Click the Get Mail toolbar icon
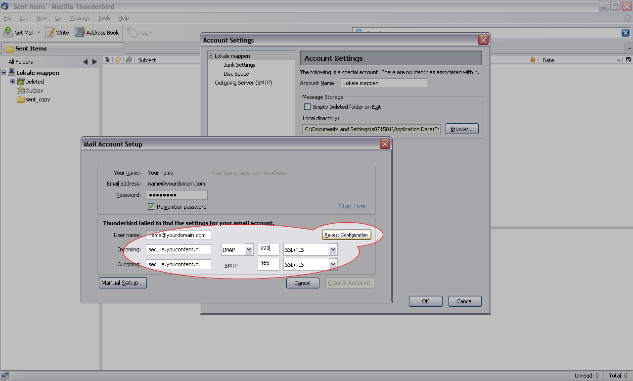Screen dimensions: 633x381 8,32
